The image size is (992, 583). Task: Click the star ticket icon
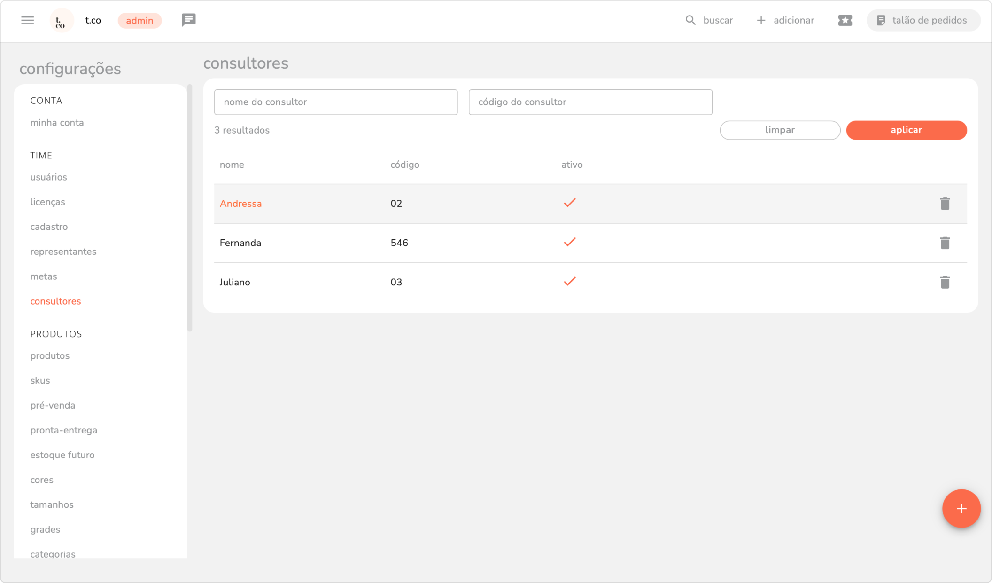coord(845,20)
